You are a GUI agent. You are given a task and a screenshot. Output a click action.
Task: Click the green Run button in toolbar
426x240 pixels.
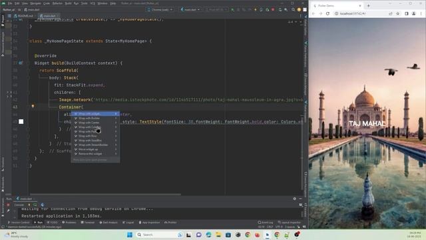[x=232, y=9]
